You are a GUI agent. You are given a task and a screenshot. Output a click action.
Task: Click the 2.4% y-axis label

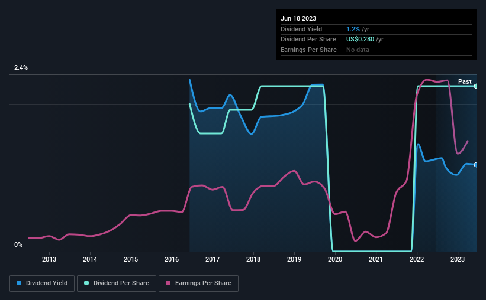(x=21, y=67)
